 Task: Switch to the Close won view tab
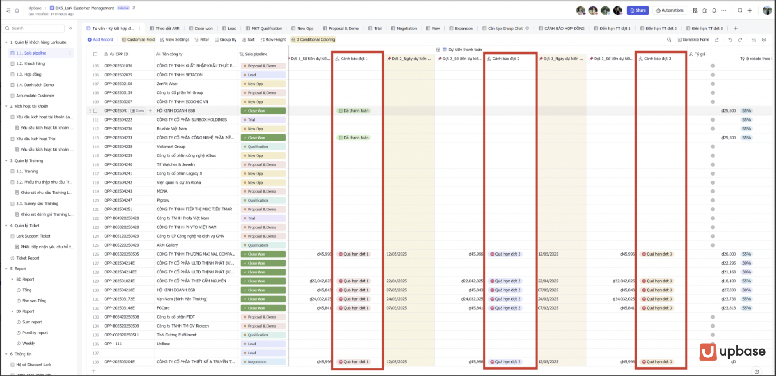pyautogui.click(x=201, y=28)
